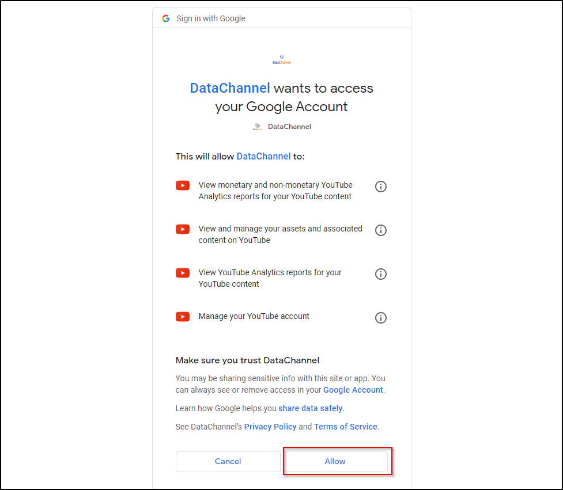The image size is (563, 490).
Task: Open DataChannel's Privacy Policy link
Action: tap(270, 427)
